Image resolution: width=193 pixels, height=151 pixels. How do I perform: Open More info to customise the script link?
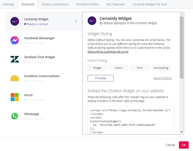coord(108,52)
